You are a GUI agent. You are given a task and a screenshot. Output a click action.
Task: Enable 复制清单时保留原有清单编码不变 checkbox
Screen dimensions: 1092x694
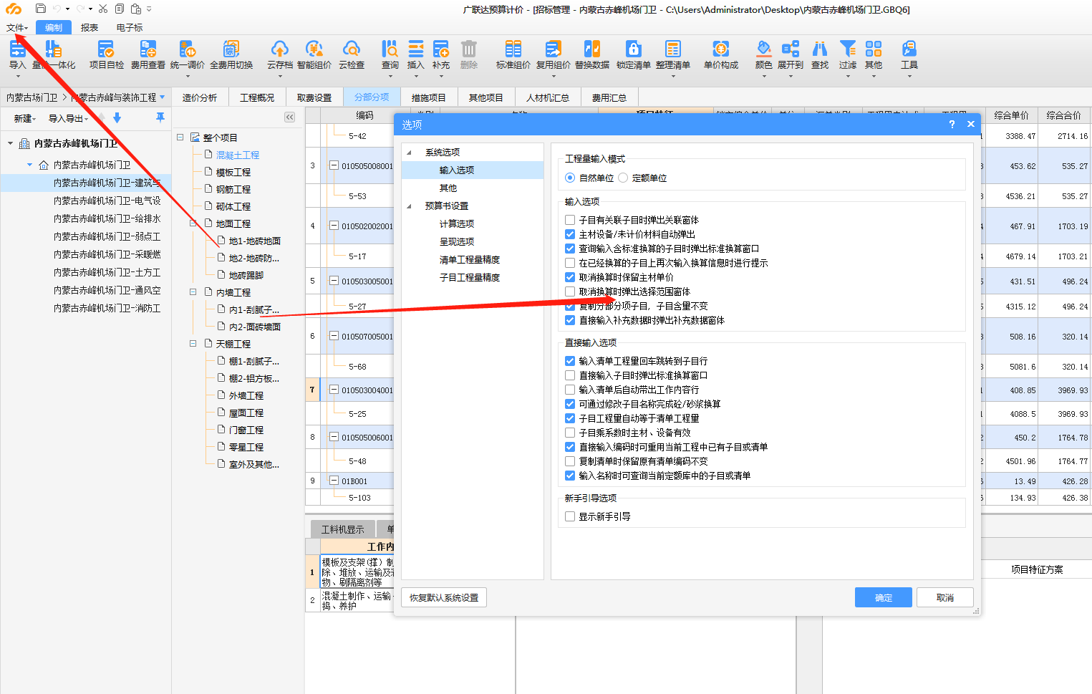click(x=570, y=461)
